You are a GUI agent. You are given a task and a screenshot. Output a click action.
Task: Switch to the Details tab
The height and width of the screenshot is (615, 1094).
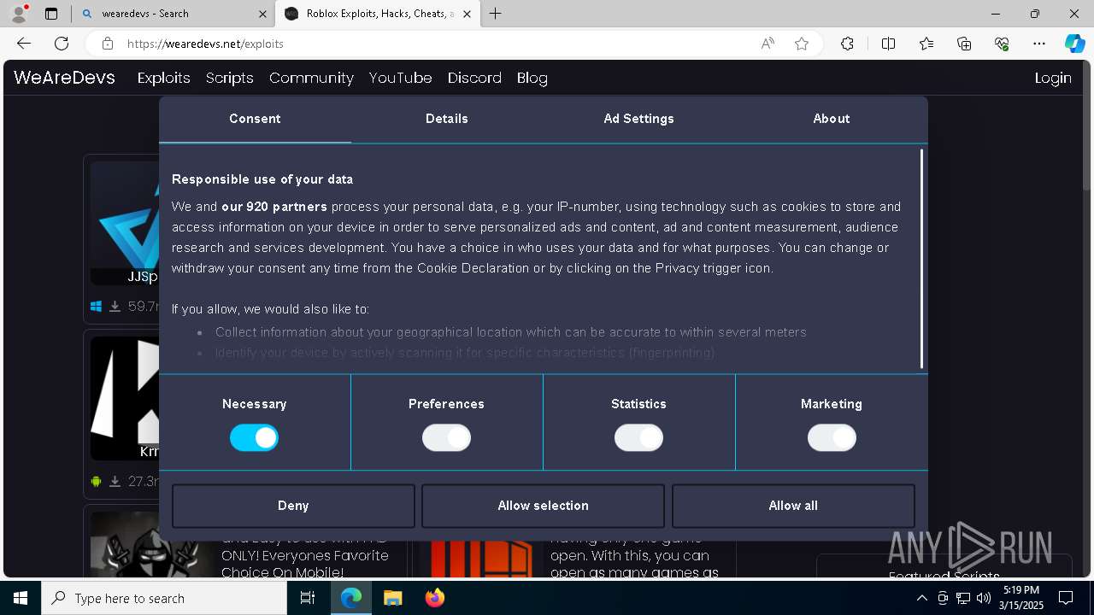click(x=447, y=119)
